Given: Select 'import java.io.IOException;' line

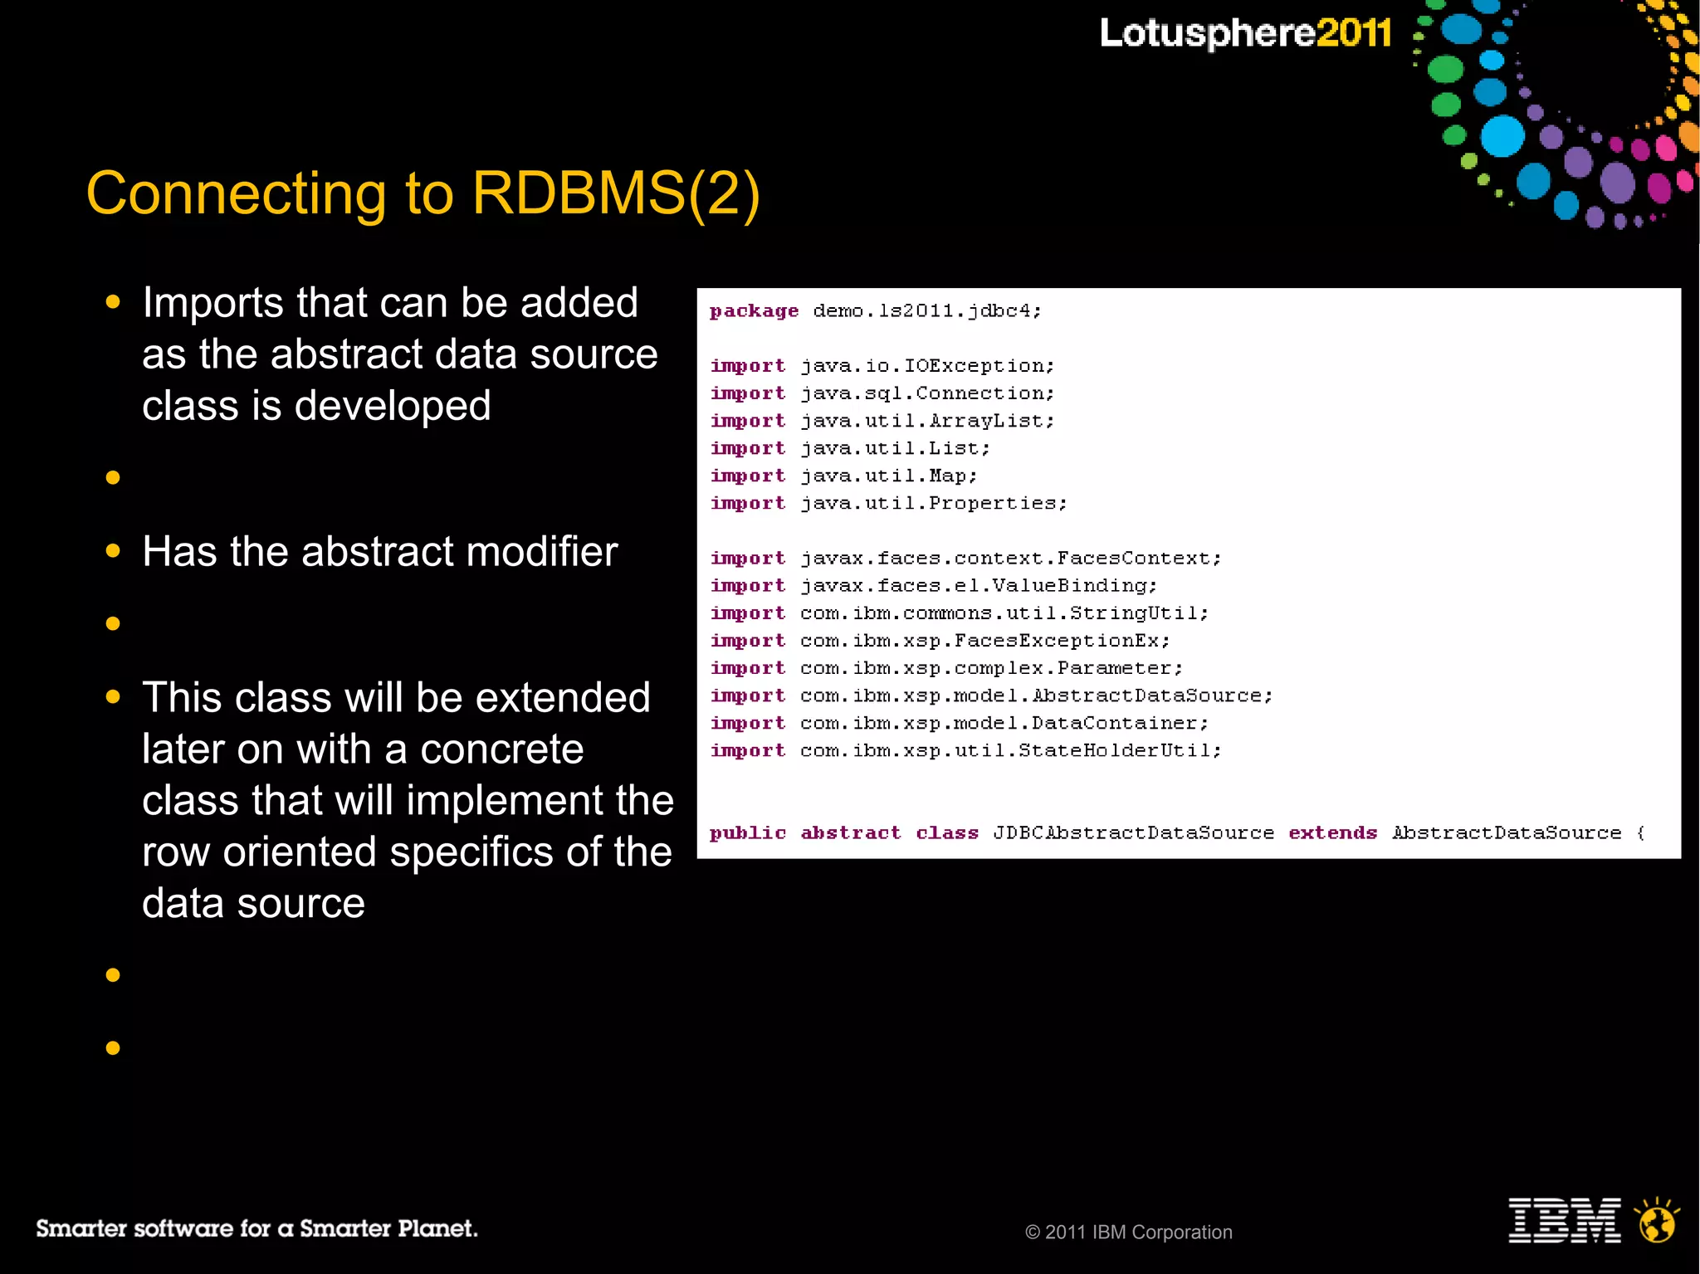Looking at the screenshot, I should point(882,366).
